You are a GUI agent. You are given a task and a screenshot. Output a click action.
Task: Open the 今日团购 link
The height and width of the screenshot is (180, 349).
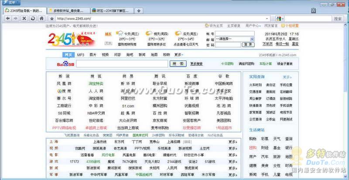point(227,64)
